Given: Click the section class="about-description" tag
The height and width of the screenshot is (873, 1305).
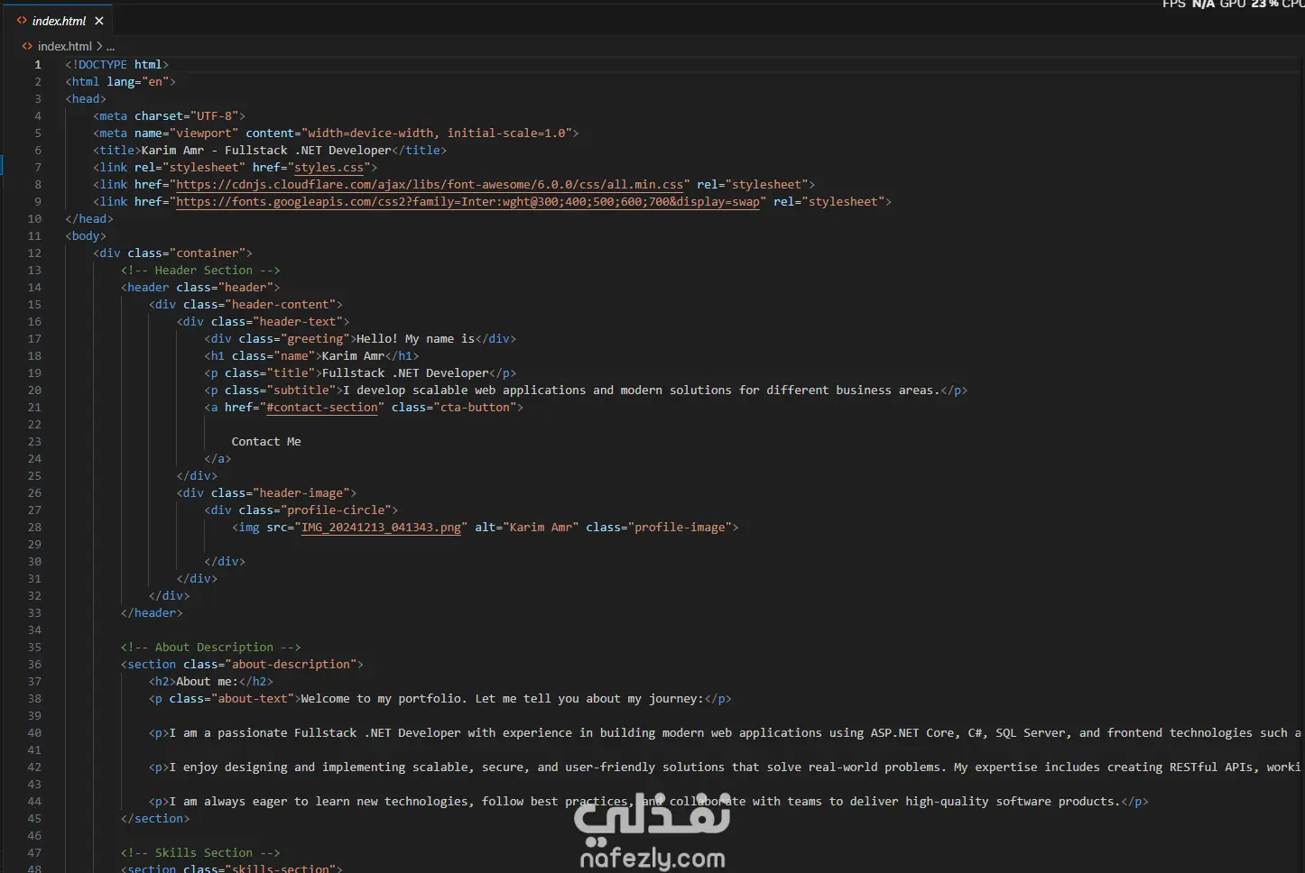Looking at the screenshot, I should 242,665.
